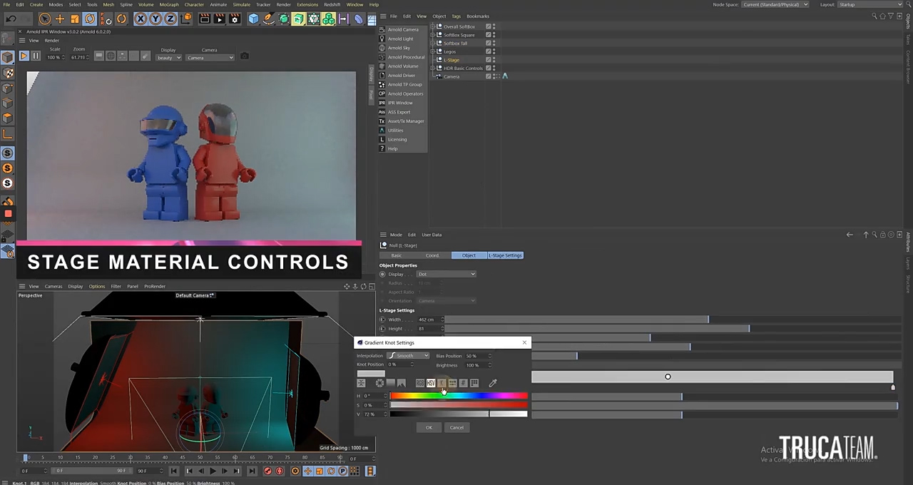Click the Width value field
This screenshot has height=485, width=913.
click(x=429, y=320)
